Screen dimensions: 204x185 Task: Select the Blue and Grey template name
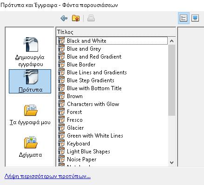tap(84, 49)
